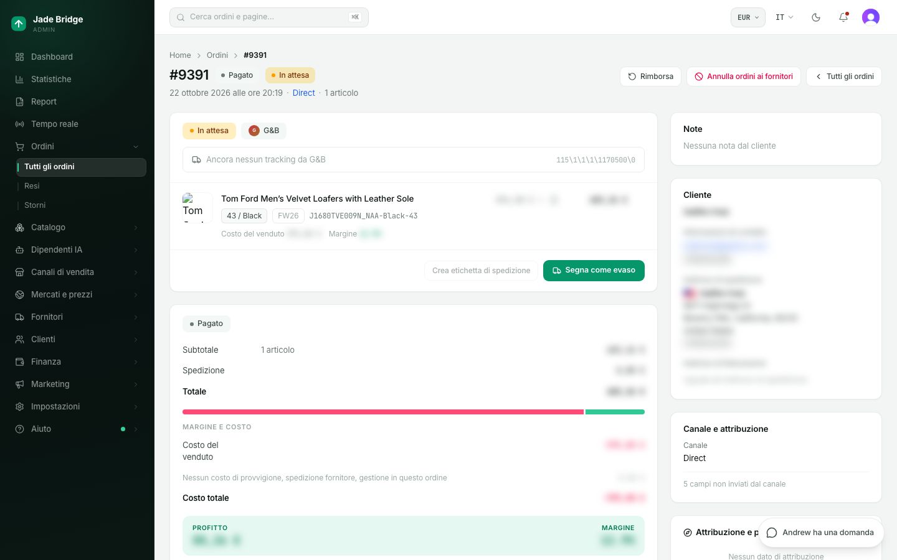Click the 43 / Black variant tag
The width and height of the screenshot is (897, 560).
click(x=244, y=216)
